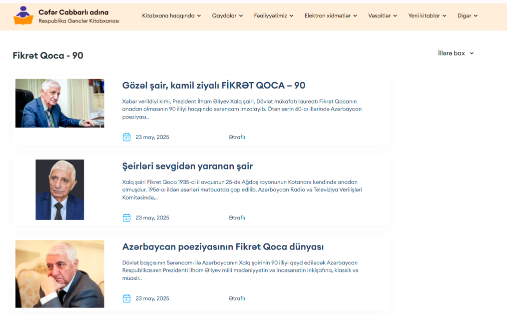Image resolution: width=507 pixels, height=315 pixels.
Task: Click the Fikrət Qoca - 90 page heading
Action: click(48, 55)
